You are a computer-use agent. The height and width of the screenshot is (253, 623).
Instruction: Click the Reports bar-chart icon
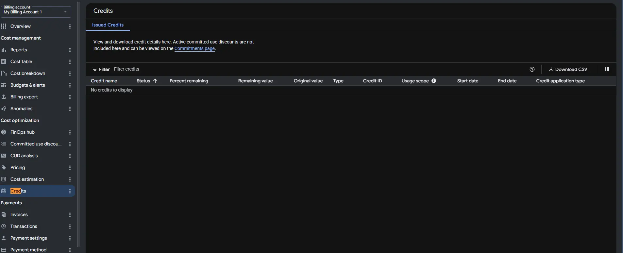point(4,50)
